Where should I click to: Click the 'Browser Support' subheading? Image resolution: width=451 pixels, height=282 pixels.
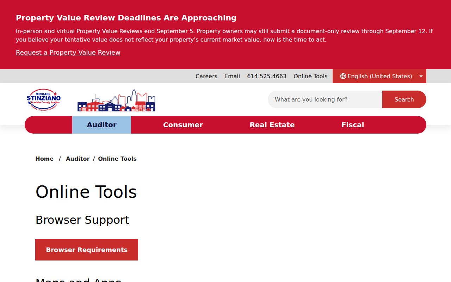click(82, 220)
